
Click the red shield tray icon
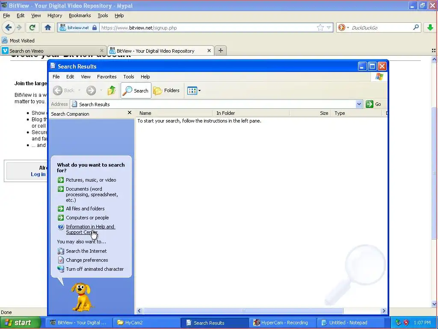[406, 323]
